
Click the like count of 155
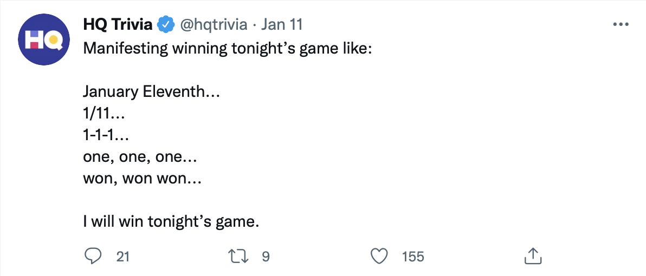pos(413,257)
